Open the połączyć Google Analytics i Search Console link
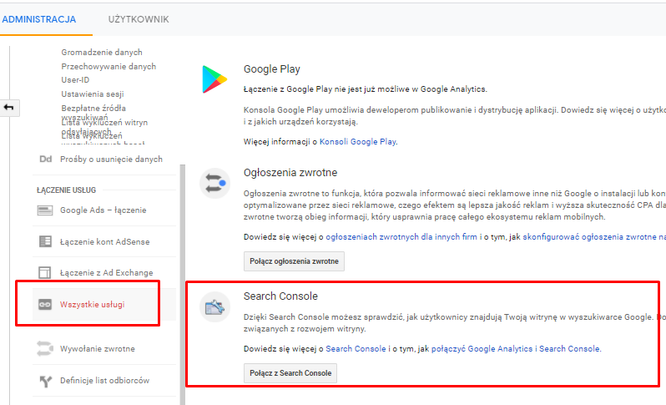Viewport: 666px width, 405px height. coord(516,348)
